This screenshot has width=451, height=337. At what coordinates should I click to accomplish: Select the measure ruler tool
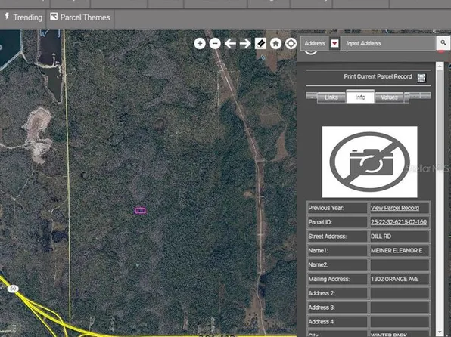(x=260, y=44)
